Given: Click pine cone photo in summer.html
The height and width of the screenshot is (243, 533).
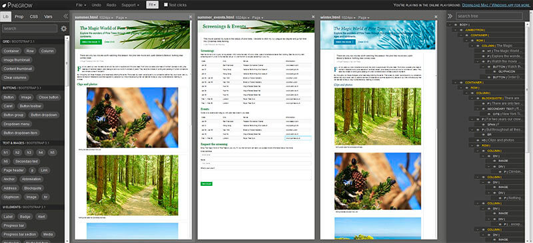Looking at the screenshot, I should click(x=132, y=118).
